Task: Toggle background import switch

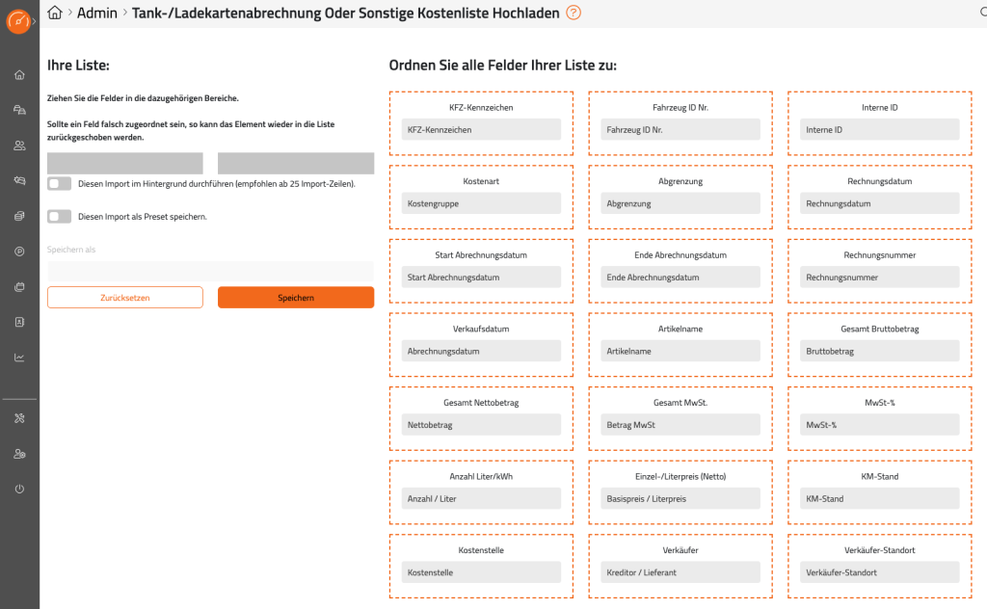Action: [x=59, y=184]
